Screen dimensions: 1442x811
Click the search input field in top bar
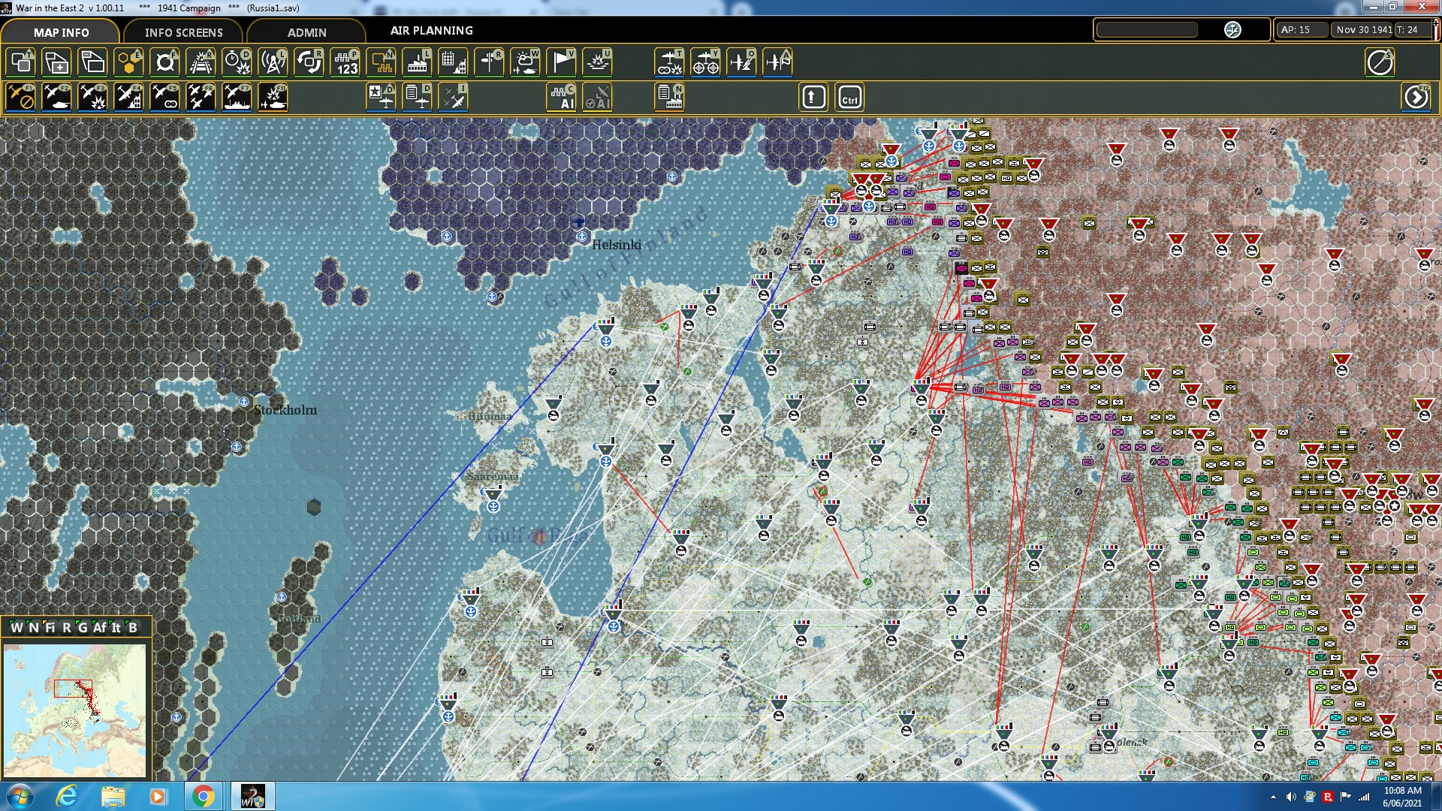[1147, 30]
